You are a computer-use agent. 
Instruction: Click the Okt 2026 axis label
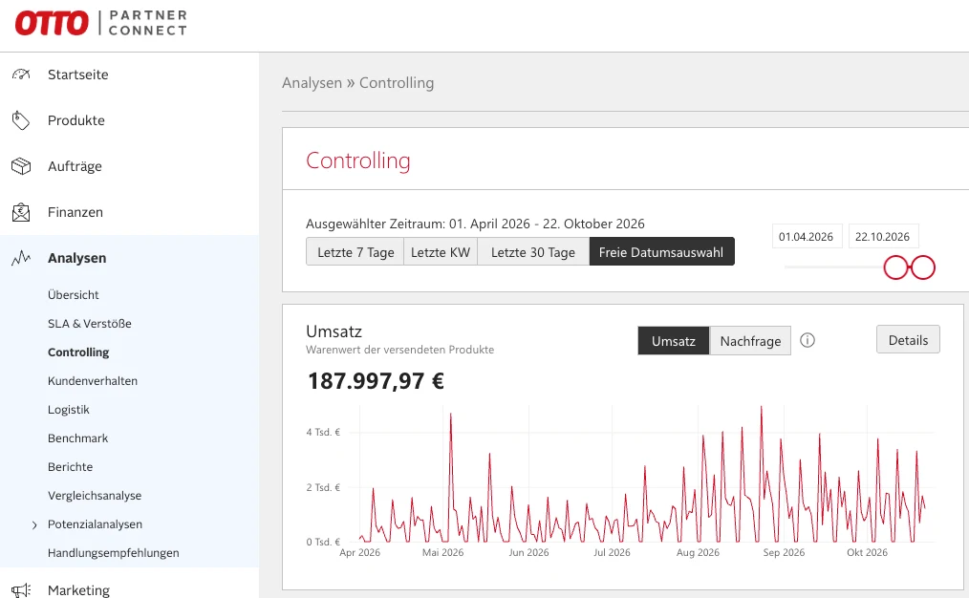(867, 552)
